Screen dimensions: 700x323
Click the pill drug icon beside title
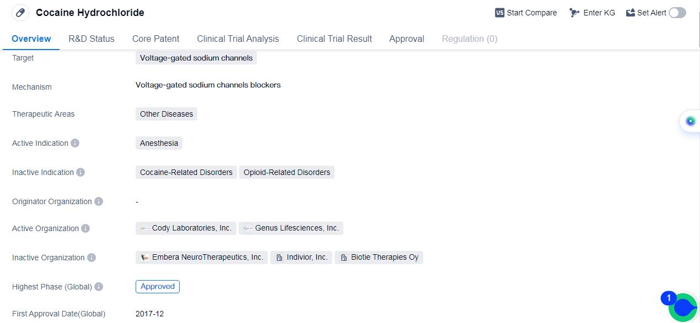[20, 13]
